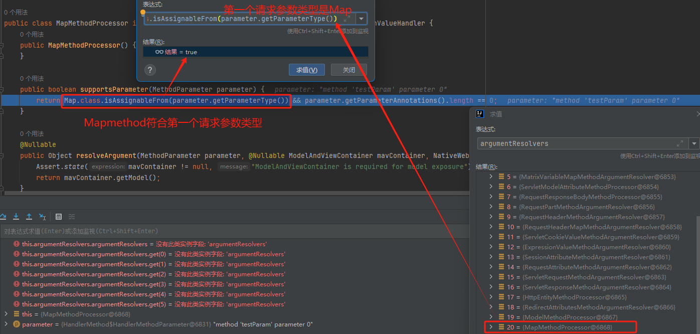Image resolution: width=700 pixels, height=334 pixels.
Task: Expand entry 17 HttpEntityMethodProcessor
Action: [491, 297]
